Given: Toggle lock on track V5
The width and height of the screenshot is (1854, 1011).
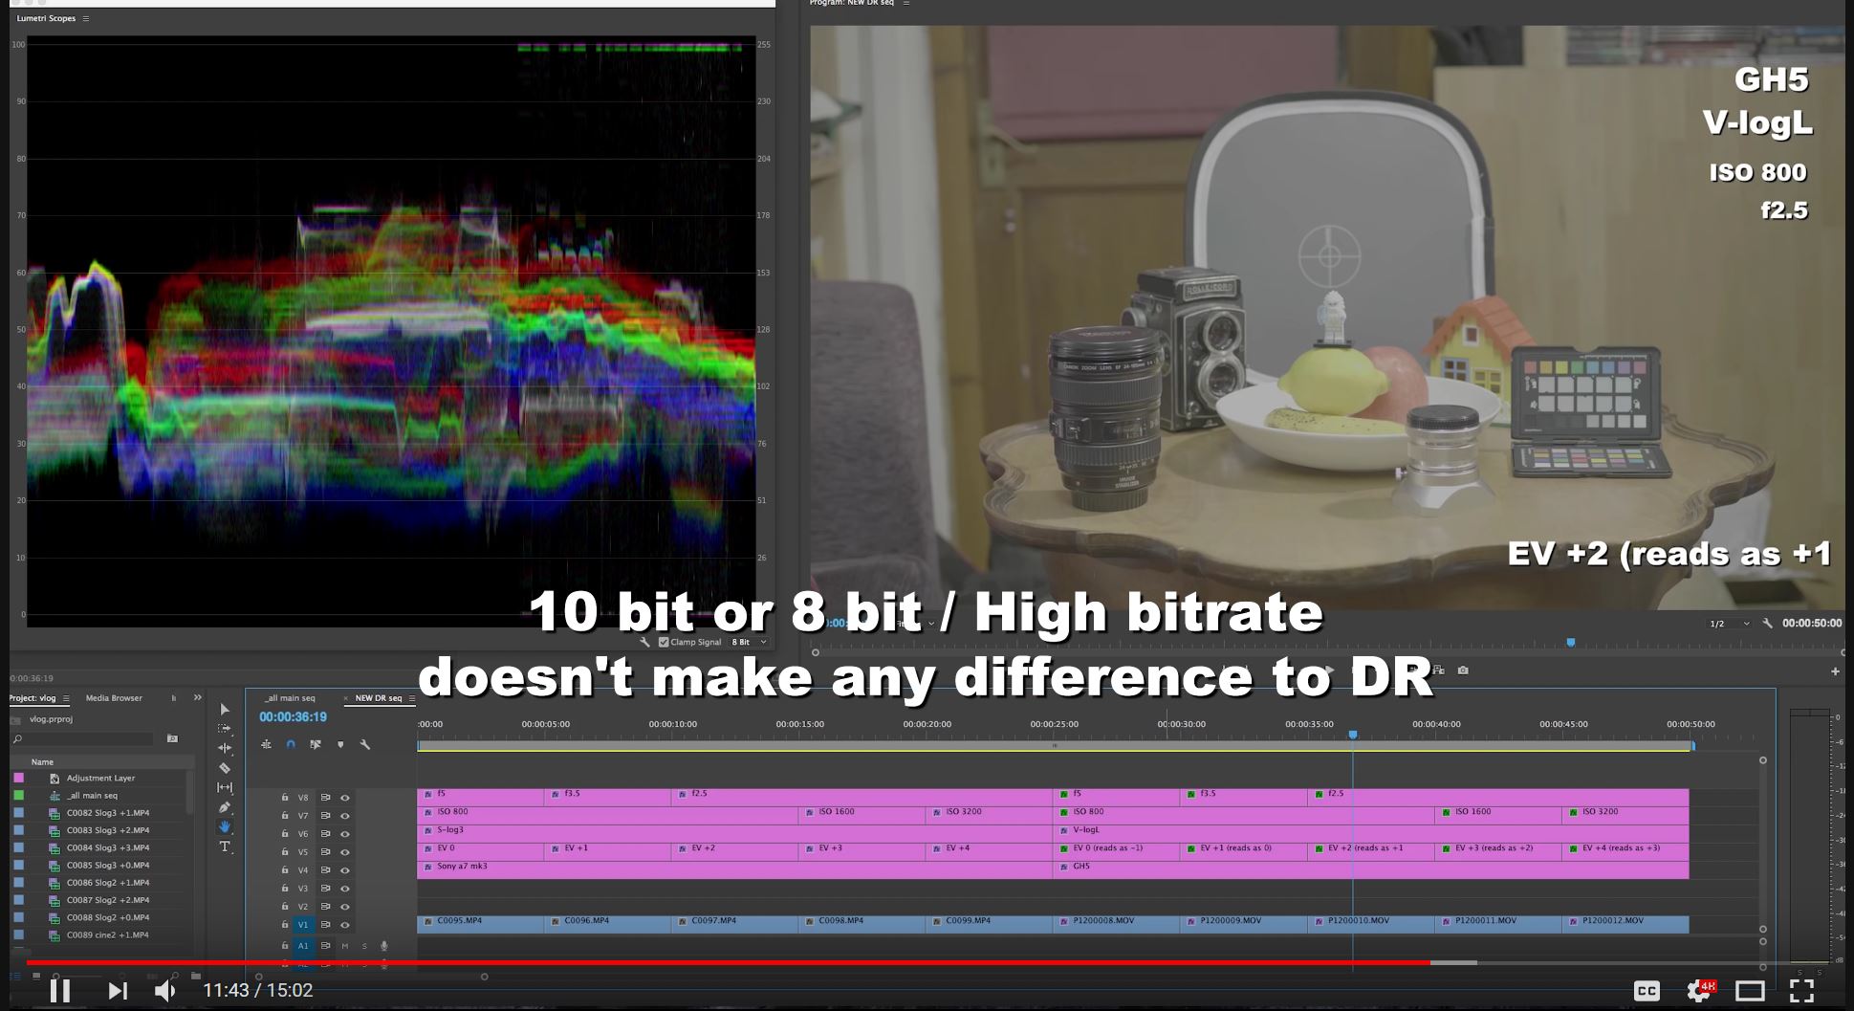Looking at the screenshot, I should (x=285, y=852).
